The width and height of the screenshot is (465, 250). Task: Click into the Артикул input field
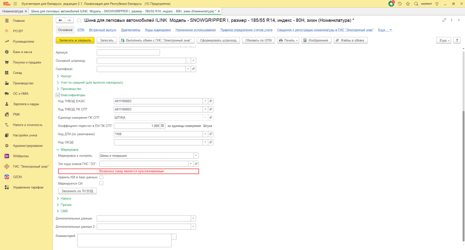point(128,53)
